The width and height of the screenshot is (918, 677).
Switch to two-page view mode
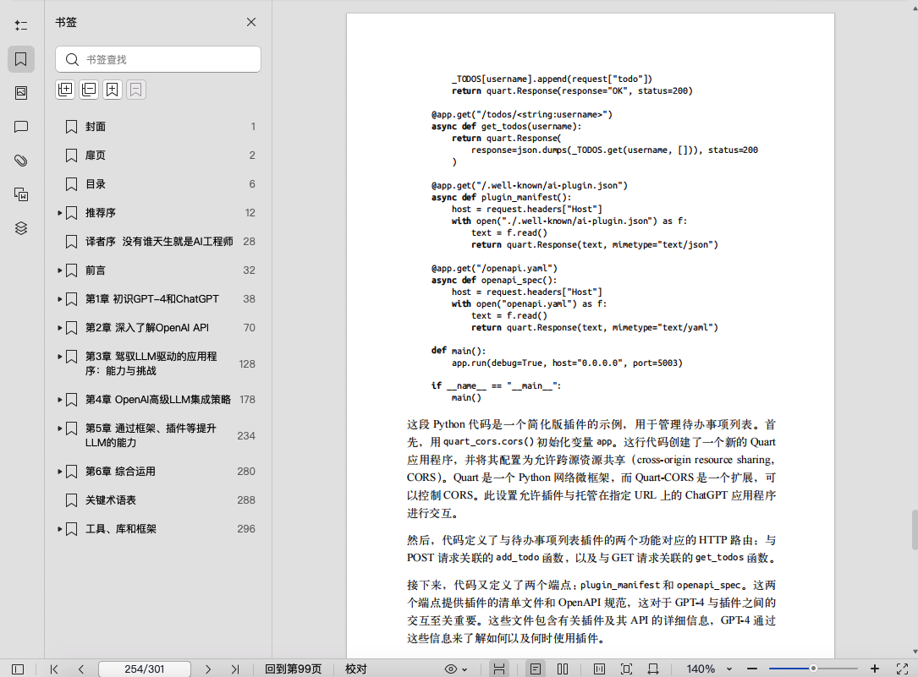563,669
